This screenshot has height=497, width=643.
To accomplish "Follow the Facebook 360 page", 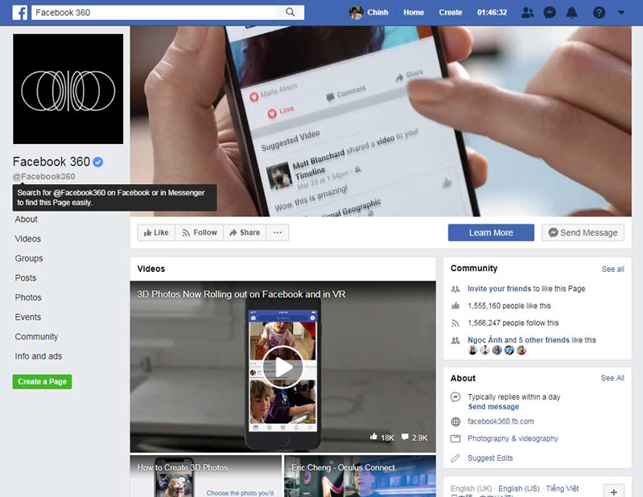I will click(200, 232).
